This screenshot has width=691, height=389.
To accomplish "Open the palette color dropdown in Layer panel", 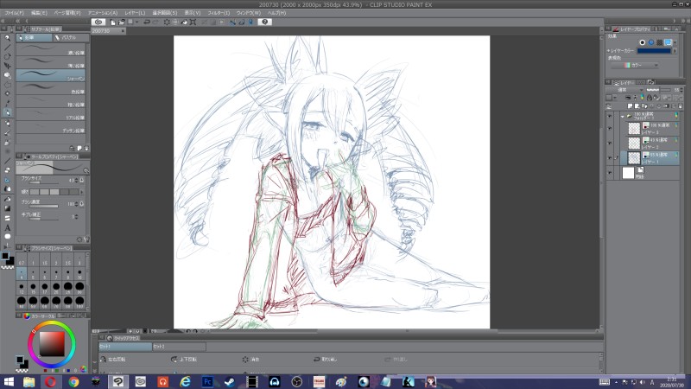I will [614, 98].
